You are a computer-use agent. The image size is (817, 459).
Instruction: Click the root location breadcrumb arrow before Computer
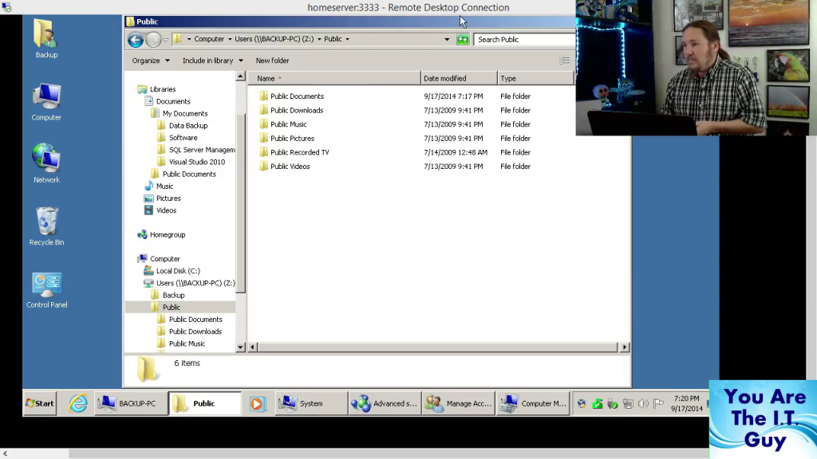(x=188, y=39)
